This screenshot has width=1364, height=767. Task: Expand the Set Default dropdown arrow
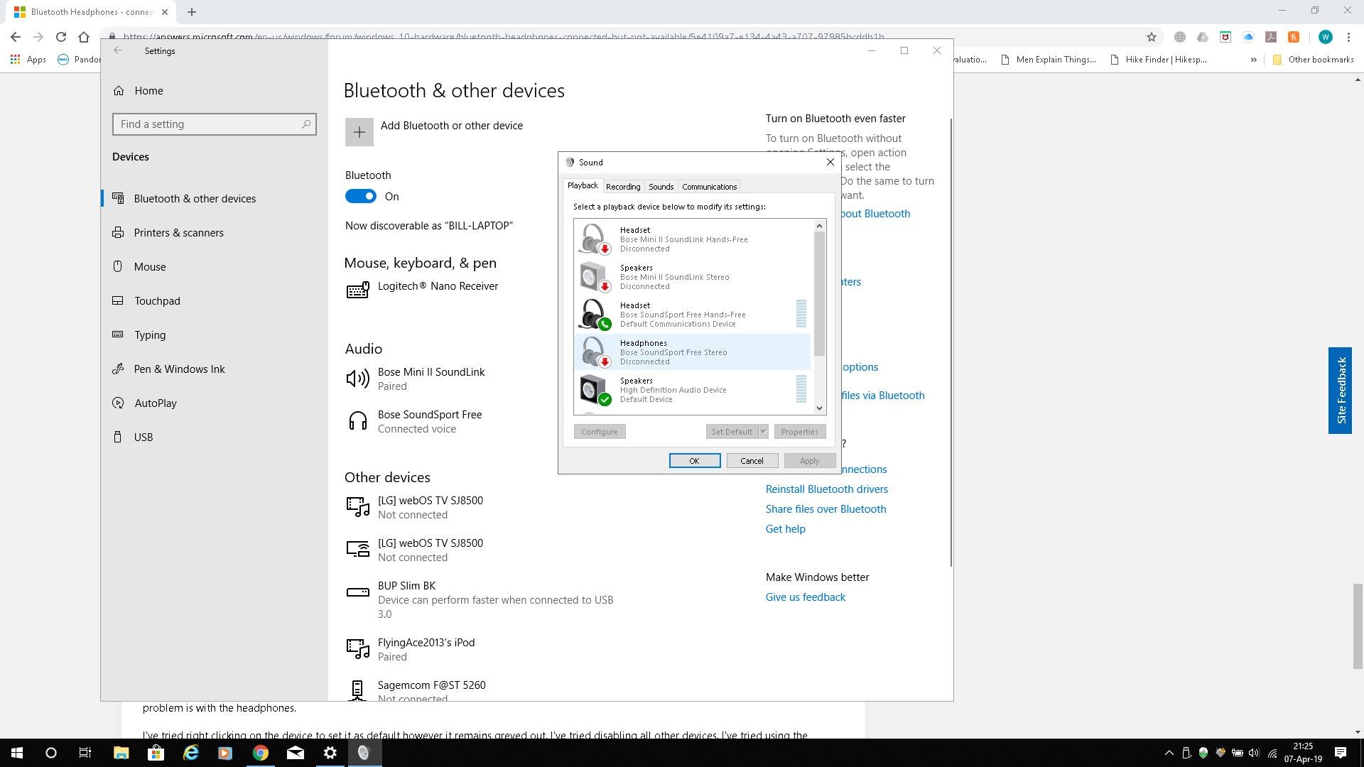[x=764, y=432]
